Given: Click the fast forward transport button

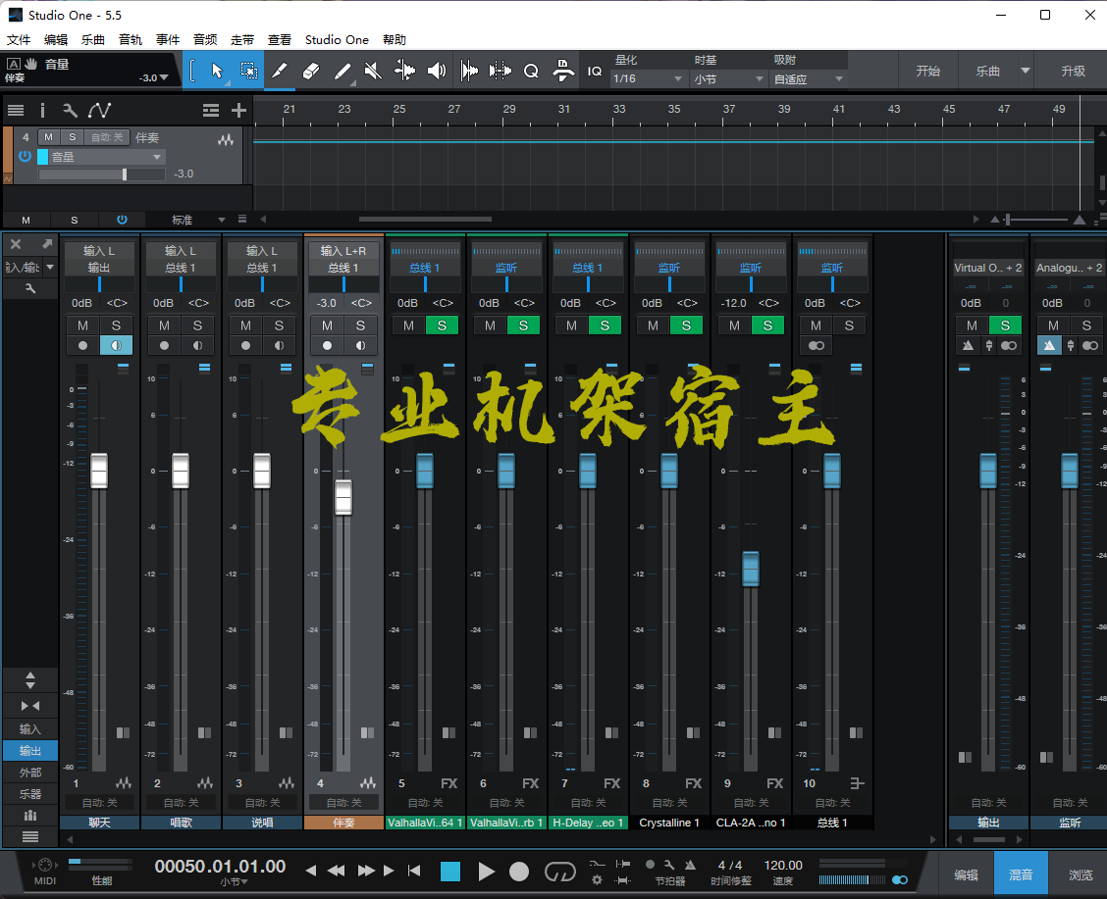Looking at the screenshot, I should [366, 871].
